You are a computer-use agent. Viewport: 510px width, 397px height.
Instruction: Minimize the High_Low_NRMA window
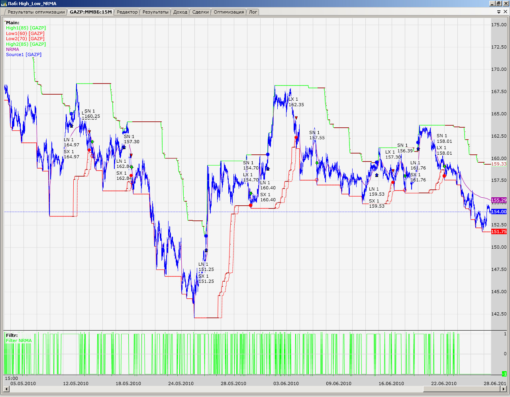(492, 4)
